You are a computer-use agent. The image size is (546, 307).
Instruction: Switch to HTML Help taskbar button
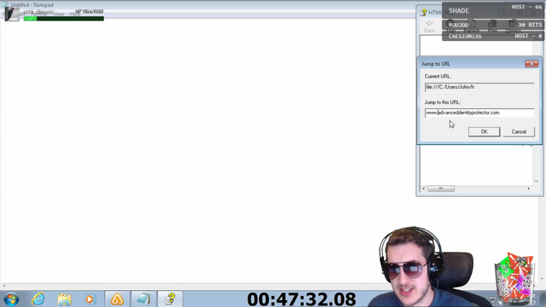[170, 299]
